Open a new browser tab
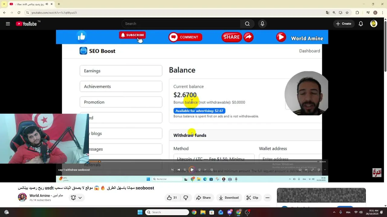This screenshot has width=387, height=217. (59, 4)
